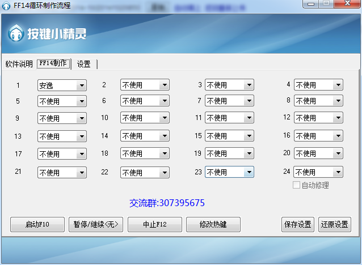Enable the 自动修理 checkbox
The height and width of the screenshot is (265, 362).
[296, 185]
